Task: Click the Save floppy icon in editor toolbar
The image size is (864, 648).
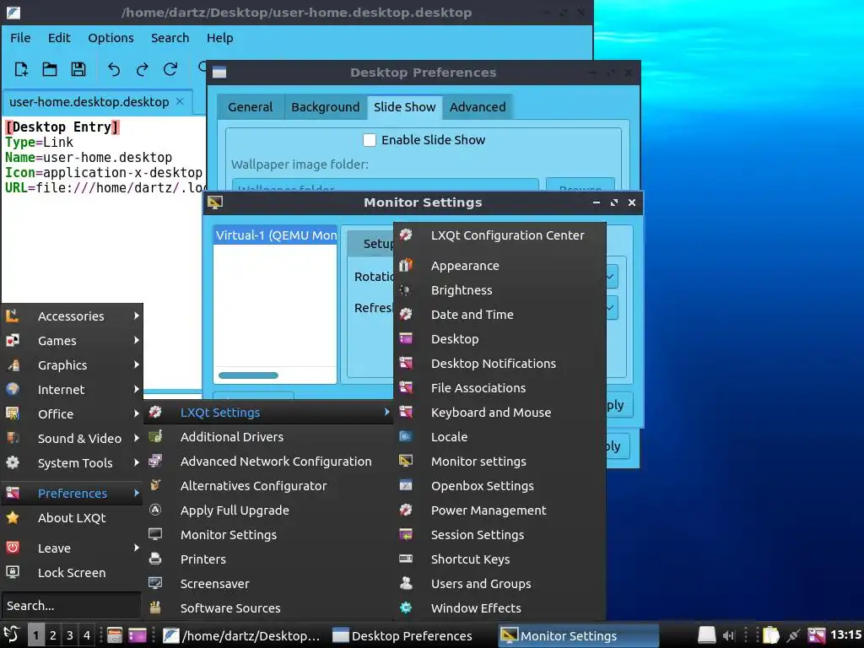Action: (78, 69)
